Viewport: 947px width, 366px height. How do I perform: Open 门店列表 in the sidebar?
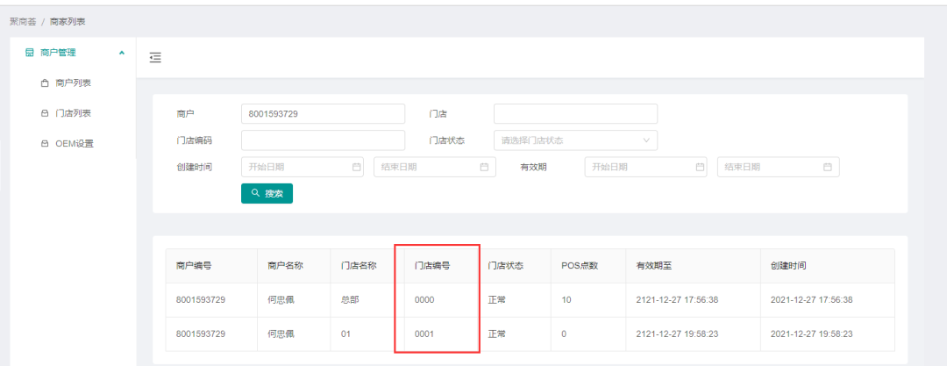click(x=73, y=113)
